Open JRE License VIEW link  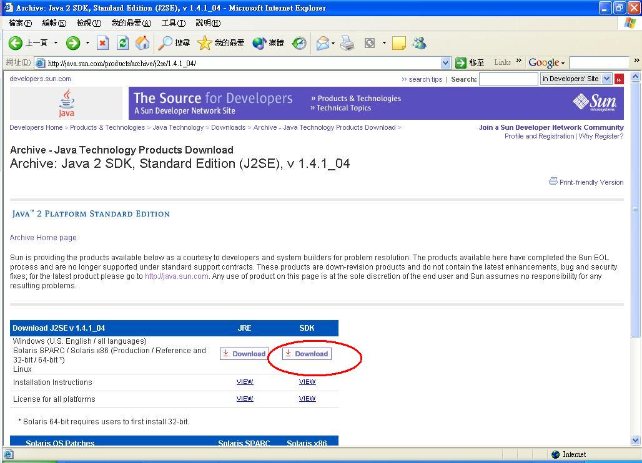(x=245, y=398)
